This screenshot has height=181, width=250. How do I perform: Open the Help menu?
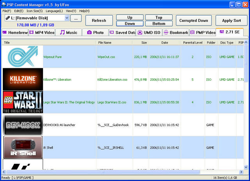point(84,11)
